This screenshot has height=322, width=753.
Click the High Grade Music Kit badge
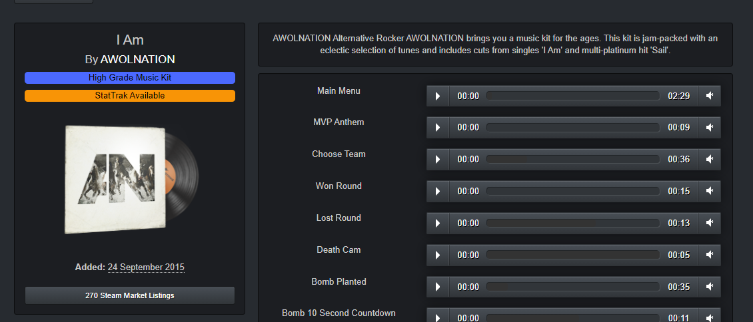[x=130, y=78]
